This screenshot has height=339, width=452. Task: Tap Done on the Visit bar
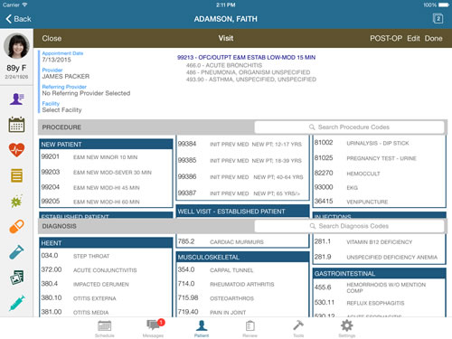pos(434,38)
